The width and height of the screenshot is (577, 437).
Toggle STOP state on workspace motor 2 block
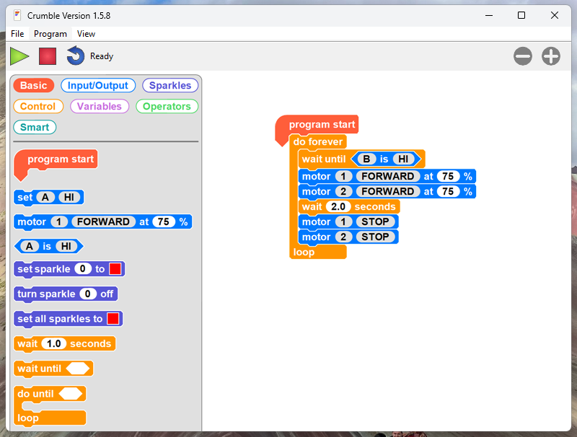[375, 237]
